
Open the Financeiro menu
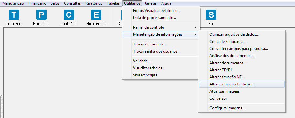(x=37, y=3)
